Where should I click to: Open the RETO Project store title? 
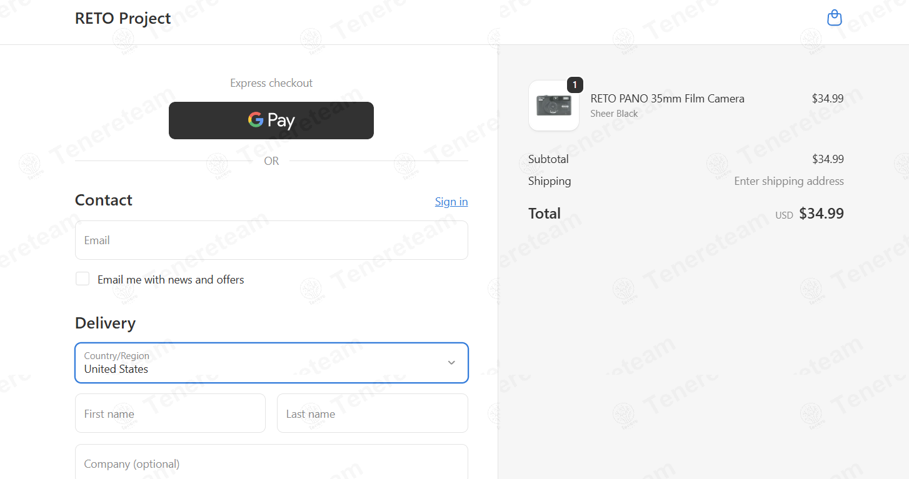point(123,19)
